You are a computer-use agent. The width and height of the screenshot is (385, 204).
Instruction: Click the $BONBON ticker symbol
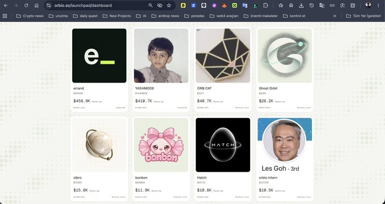140,183
